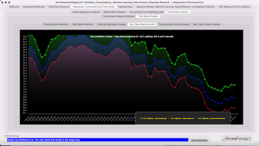260x146 pixels.
Task: Select the Time Series Analysis subtab
Action: click(x=178, y=12)
